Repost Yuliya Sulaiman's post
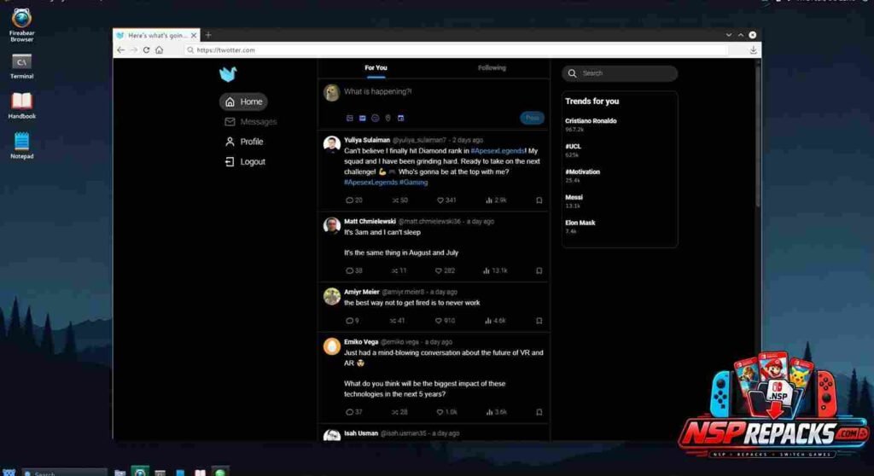Viewport: 874px width, 476px height. click(x=399, y=200)
